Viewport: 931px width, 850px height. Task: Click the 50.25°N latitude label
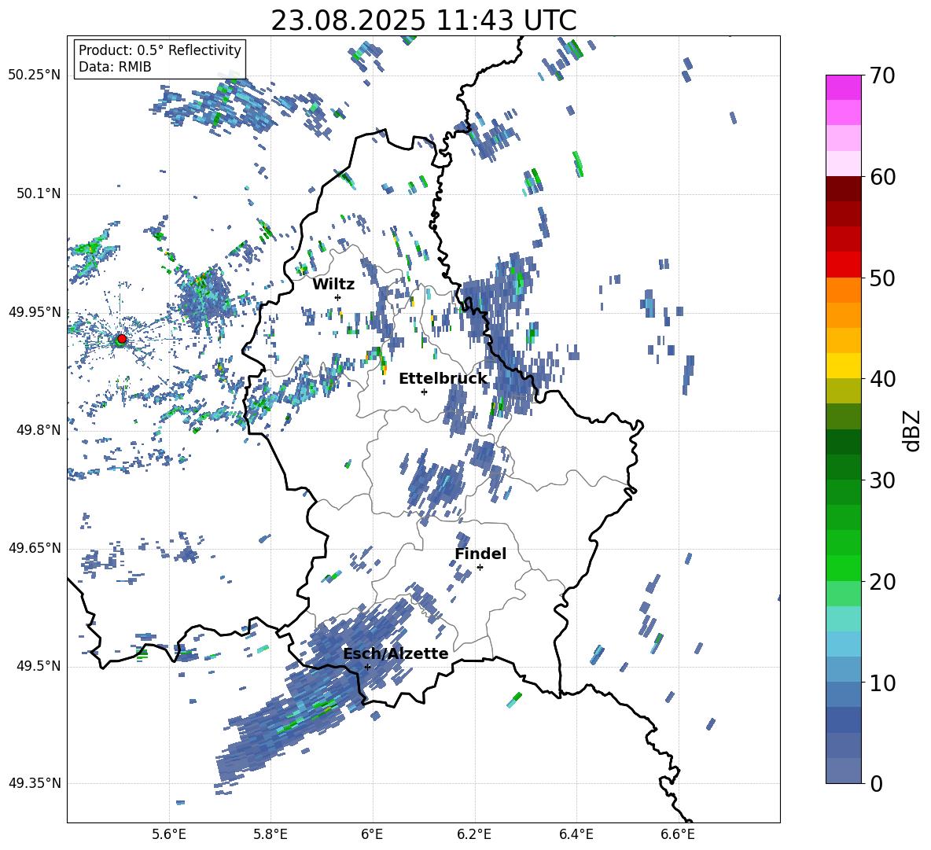coord(35,75)
